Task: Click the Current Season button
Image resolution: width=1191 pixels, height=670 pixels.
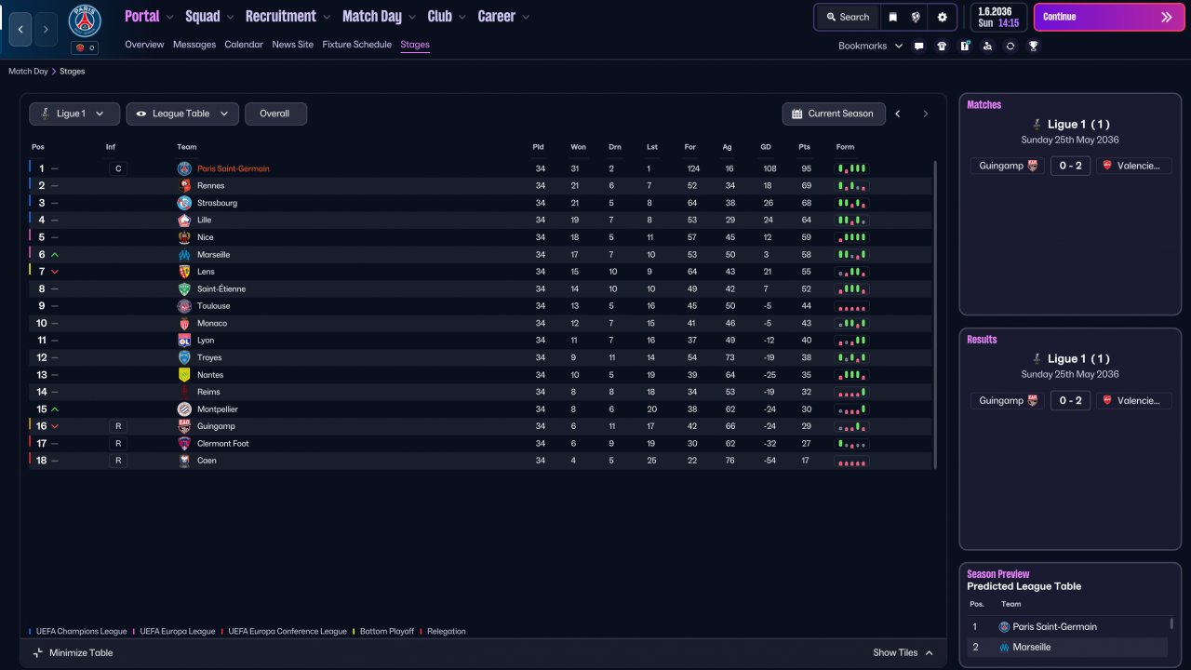Action: (x=832, y=114)
